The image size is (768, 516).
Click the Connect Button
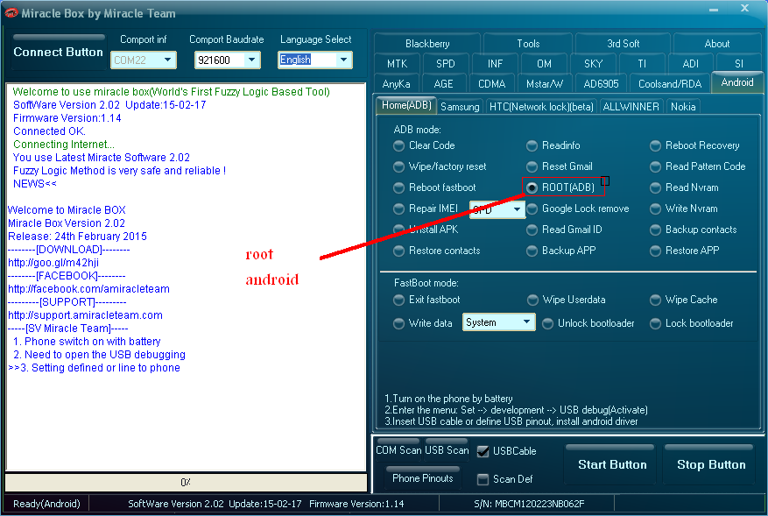[59, 52]
